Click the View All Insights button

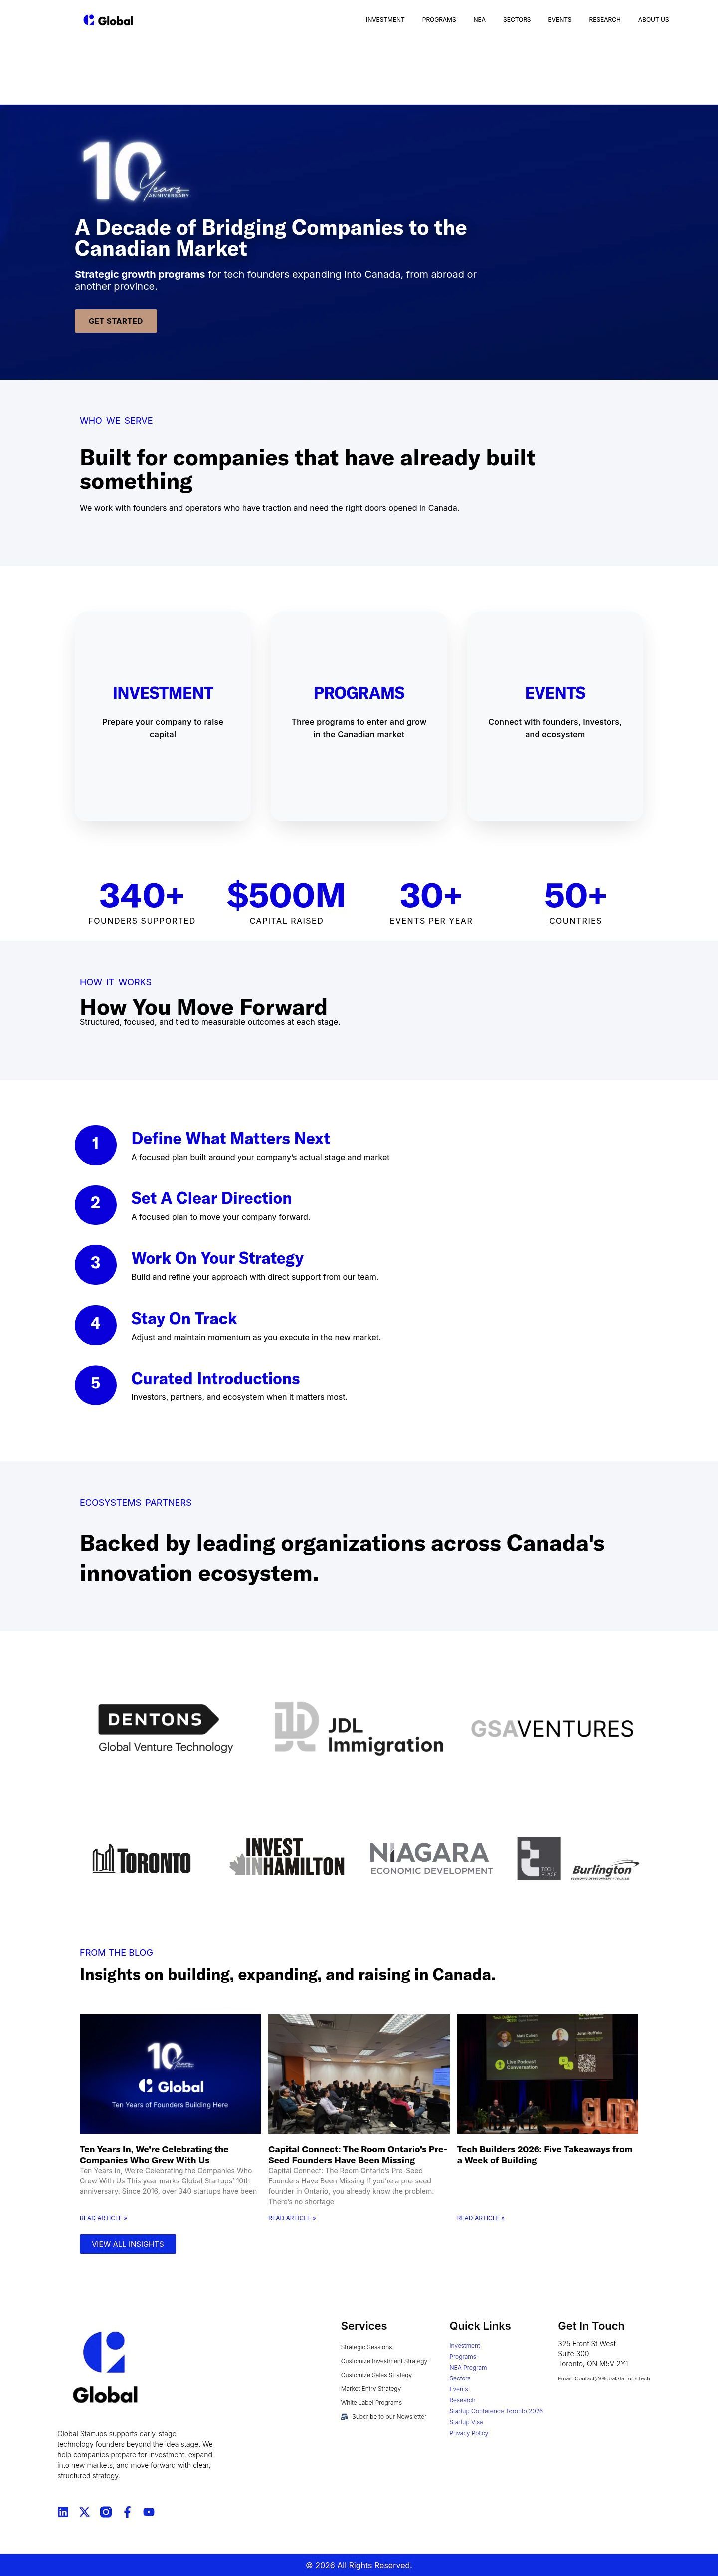[128, 2243]
